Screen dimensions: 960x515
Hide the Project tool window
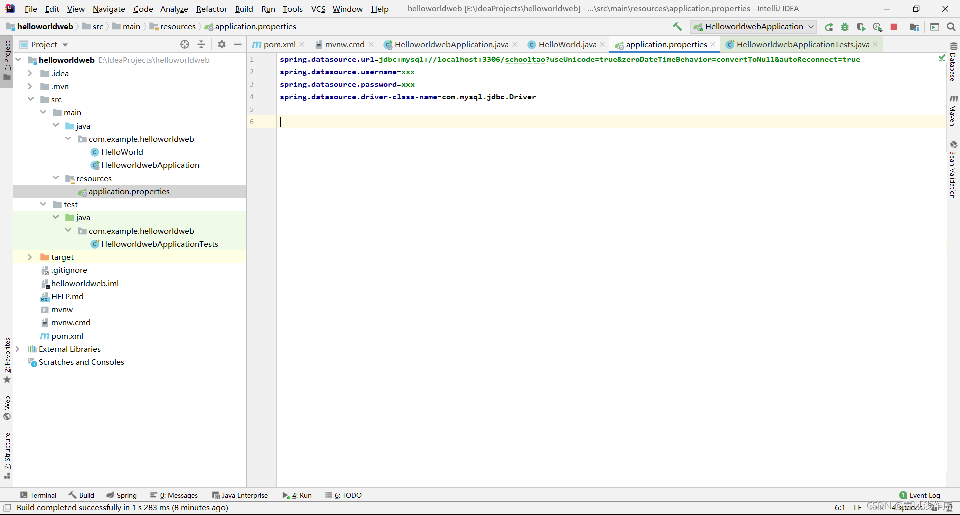pos(238,44)
